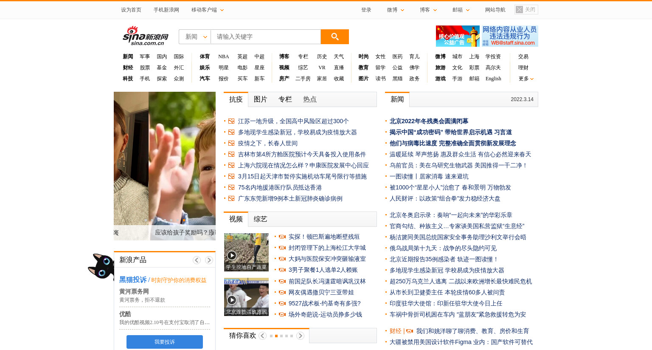The image size is (652, 350).
Task: Open 网站导航 link
Action: (x=495, y=10)
